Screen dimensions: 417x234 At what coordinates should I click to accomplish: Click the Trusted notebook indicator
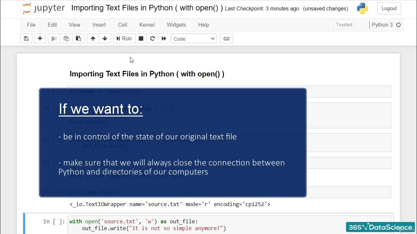[x=344, y=25]
